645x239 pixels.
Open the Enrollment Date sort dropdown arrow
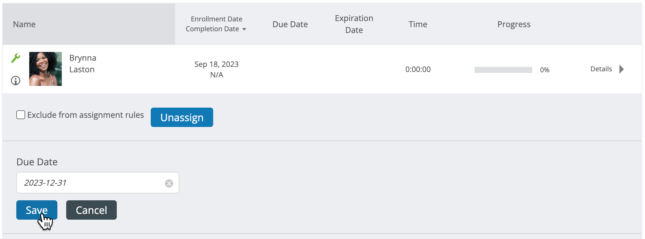click(x=244, y=29)
